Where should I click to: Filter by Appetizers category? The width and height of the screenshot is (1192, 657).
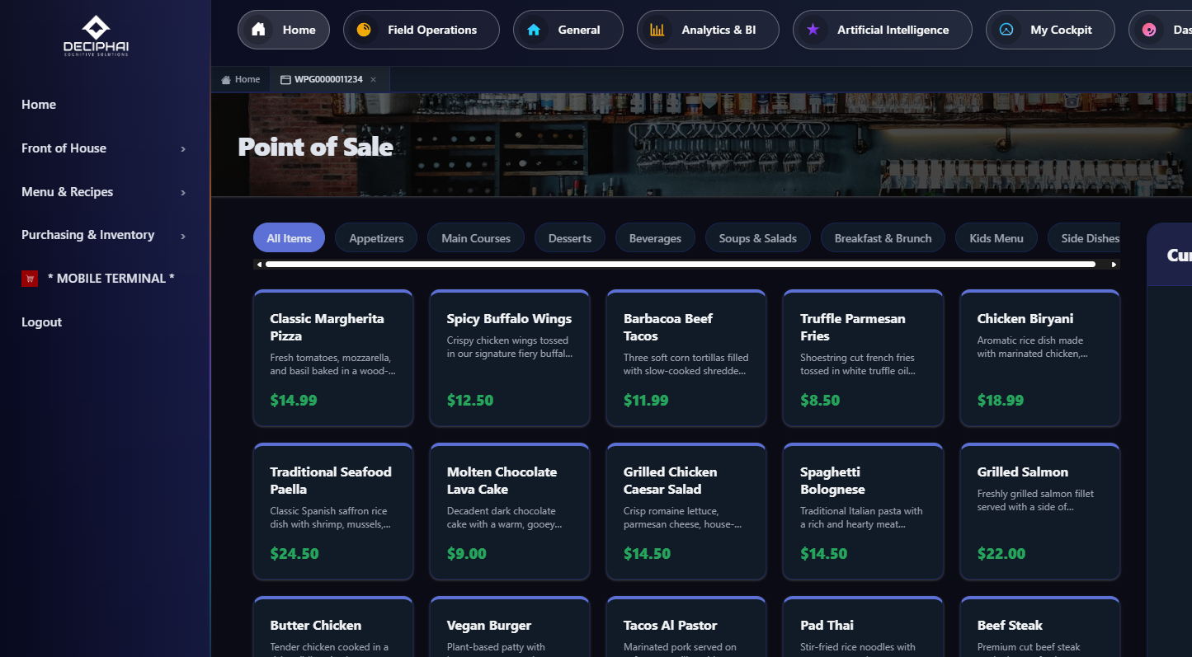pyautogui.click(x=376, y=238)
